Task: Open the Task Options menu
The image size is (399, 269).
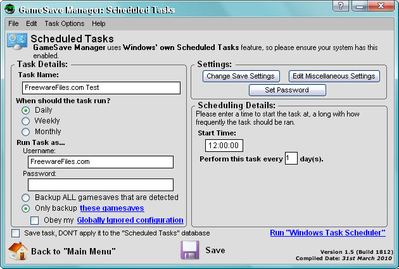Action: click(x=65, y=23)
